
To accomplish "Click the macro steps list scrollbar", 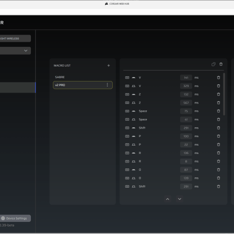I will click(x=224, y=94).
